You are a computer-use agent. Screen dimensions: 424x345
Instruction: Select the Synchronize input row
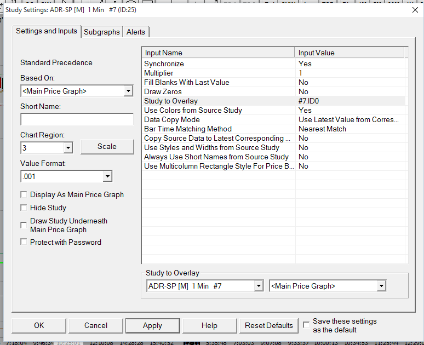coord(273,64)
